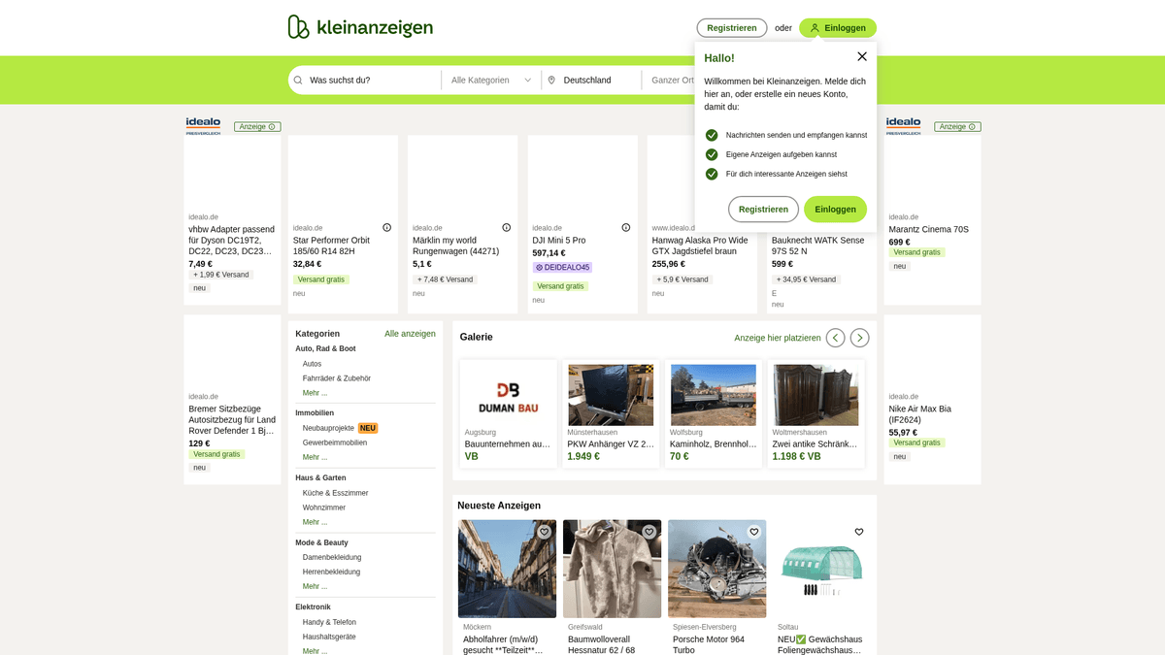Expand Mehr under Immobilien
The image size is (1165, 655).
(x=315, y=457)
